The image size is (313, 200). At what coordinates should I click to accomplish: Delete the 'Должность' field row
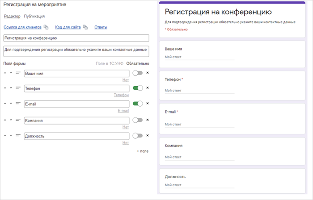point(147,136)
